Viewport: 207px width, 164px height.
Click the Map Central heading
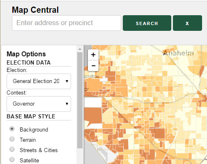coord(35,10)
